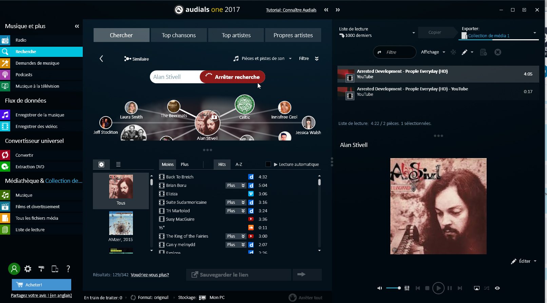Open the Éditer dropdown
The width and height of the screenshot is (547, 303).
[524, 261]
